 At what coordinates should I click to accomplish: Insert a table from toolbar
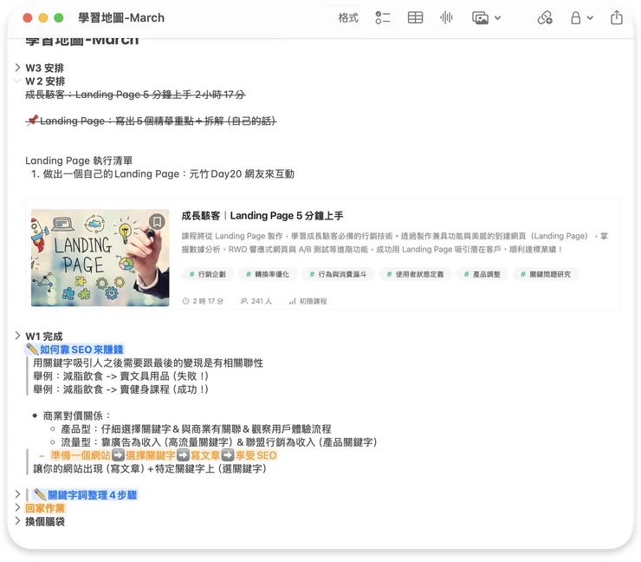point(415,18)
